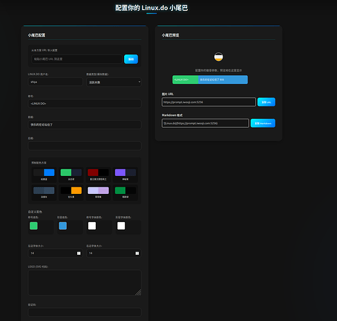Click the LOGO SVG code textarea
337x321 pixels.
tap(84, 283)
